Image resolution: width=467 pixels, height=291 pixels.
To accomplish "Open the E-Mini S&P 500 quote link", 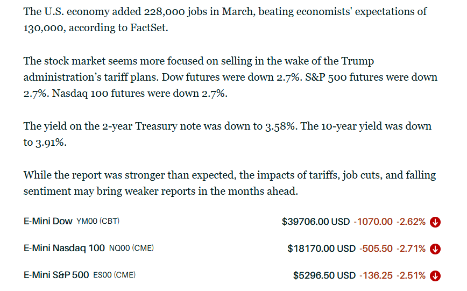I will [x=56, y=275].
